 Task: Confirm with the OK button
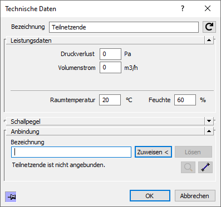click(150, 196)
